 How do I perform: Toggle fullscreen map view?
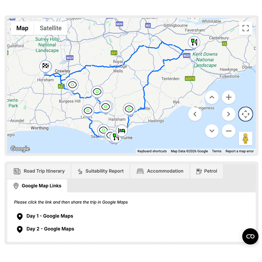point(245,28)
